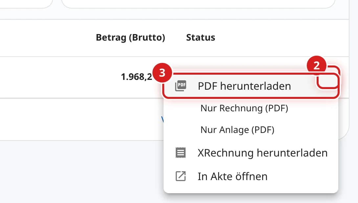Open In Akte öffnen menu item

pyautogui.click(x=251, y=176)
